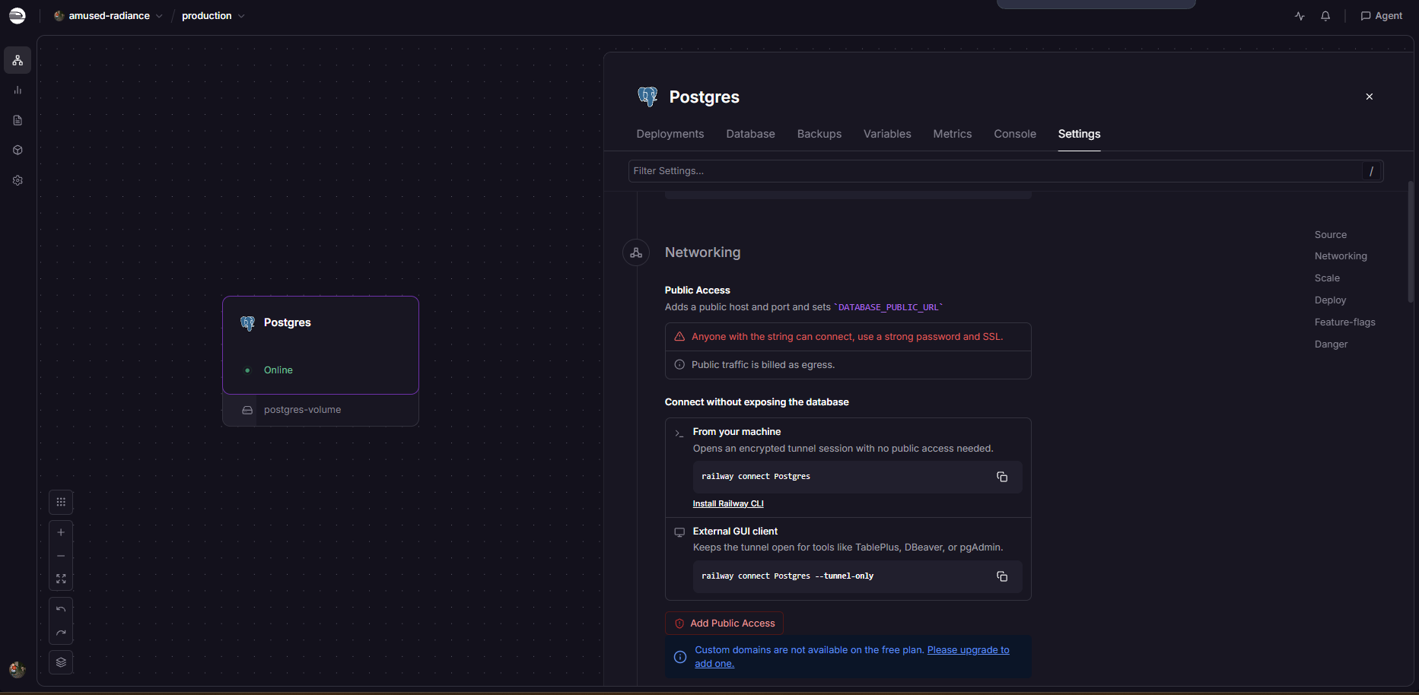This screenshot has height=695, width=1419.
Task: Switch to Deployments tab
Action: (x=670, y=134)
